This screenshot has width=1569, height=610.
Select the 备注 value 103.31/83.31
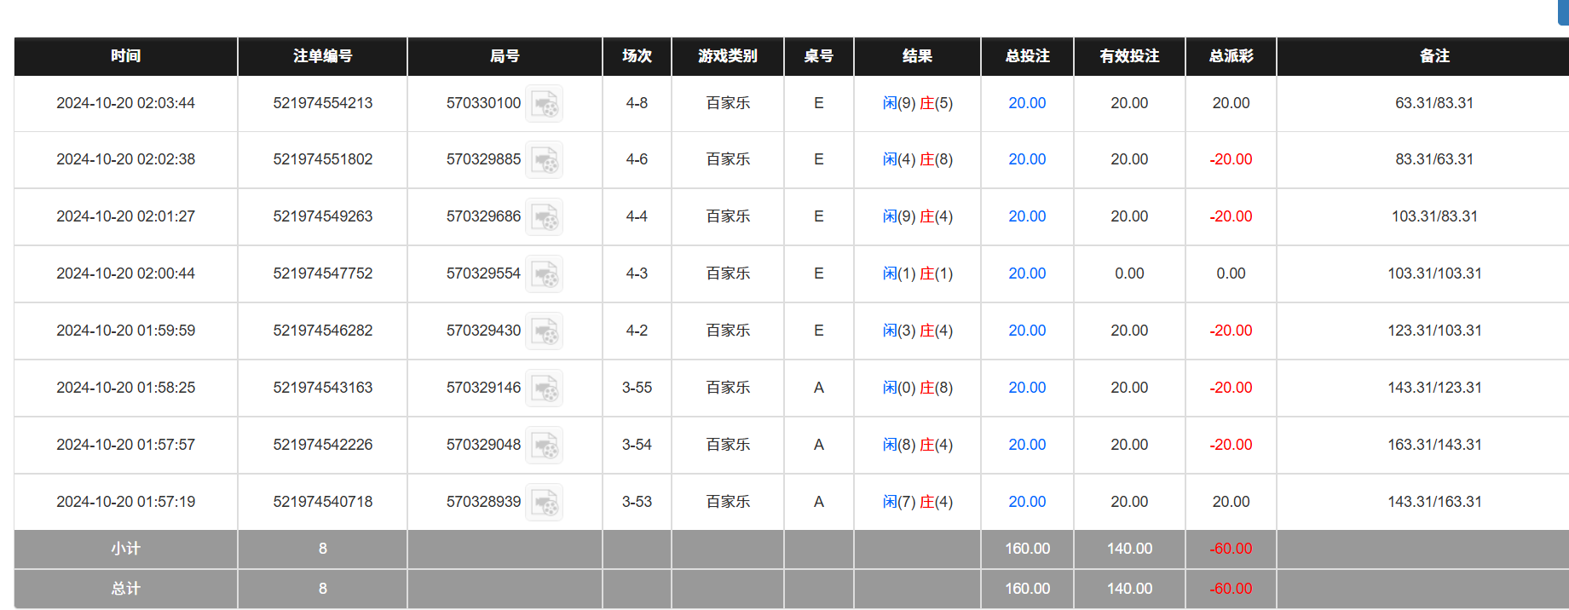pos(1434,216)
